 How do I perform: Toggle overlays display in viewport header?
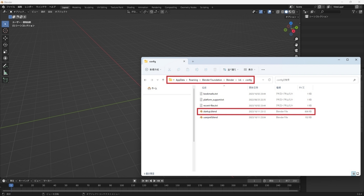point(269,12)
